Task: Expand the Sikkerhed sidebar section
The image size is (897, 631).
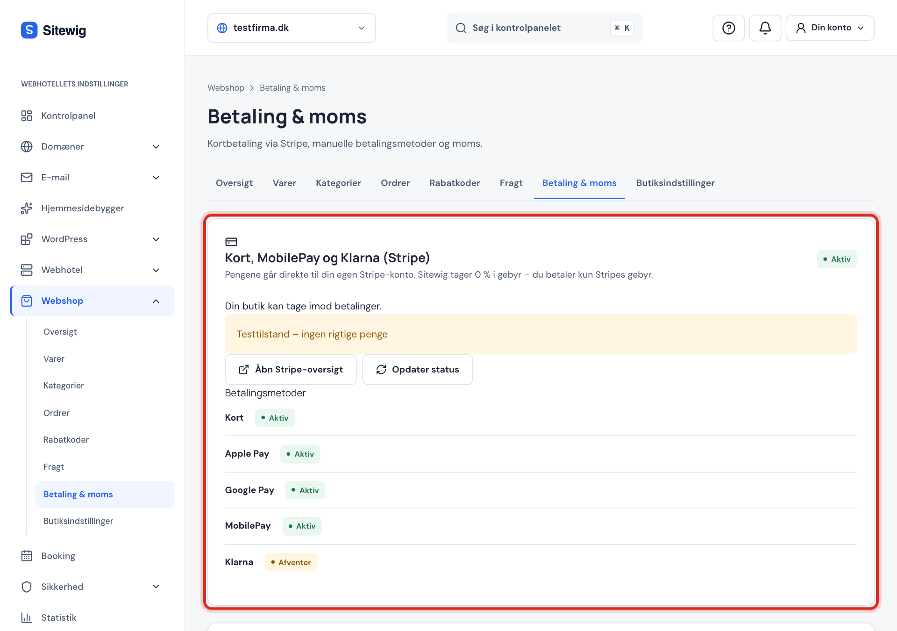Action: [156, 587]
